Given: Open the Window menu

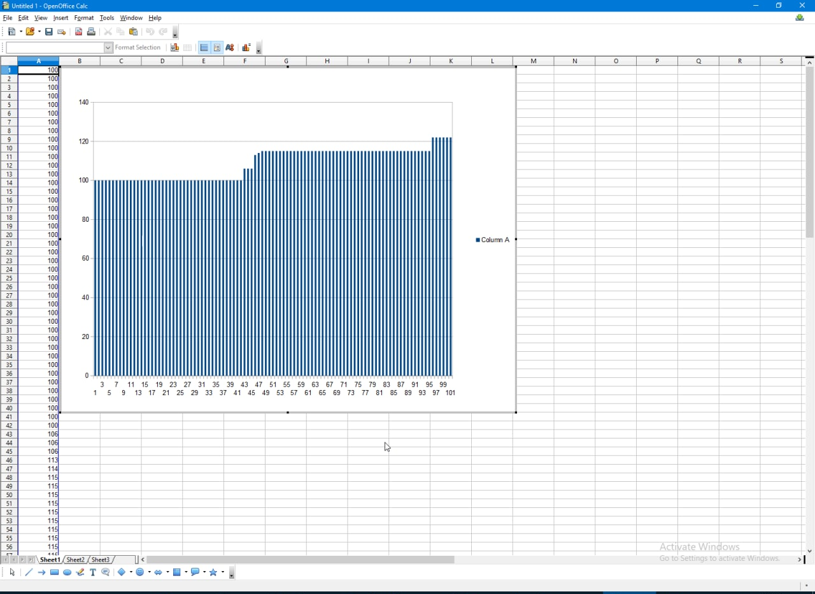Looking at the screenshot, I should (131, 18).
